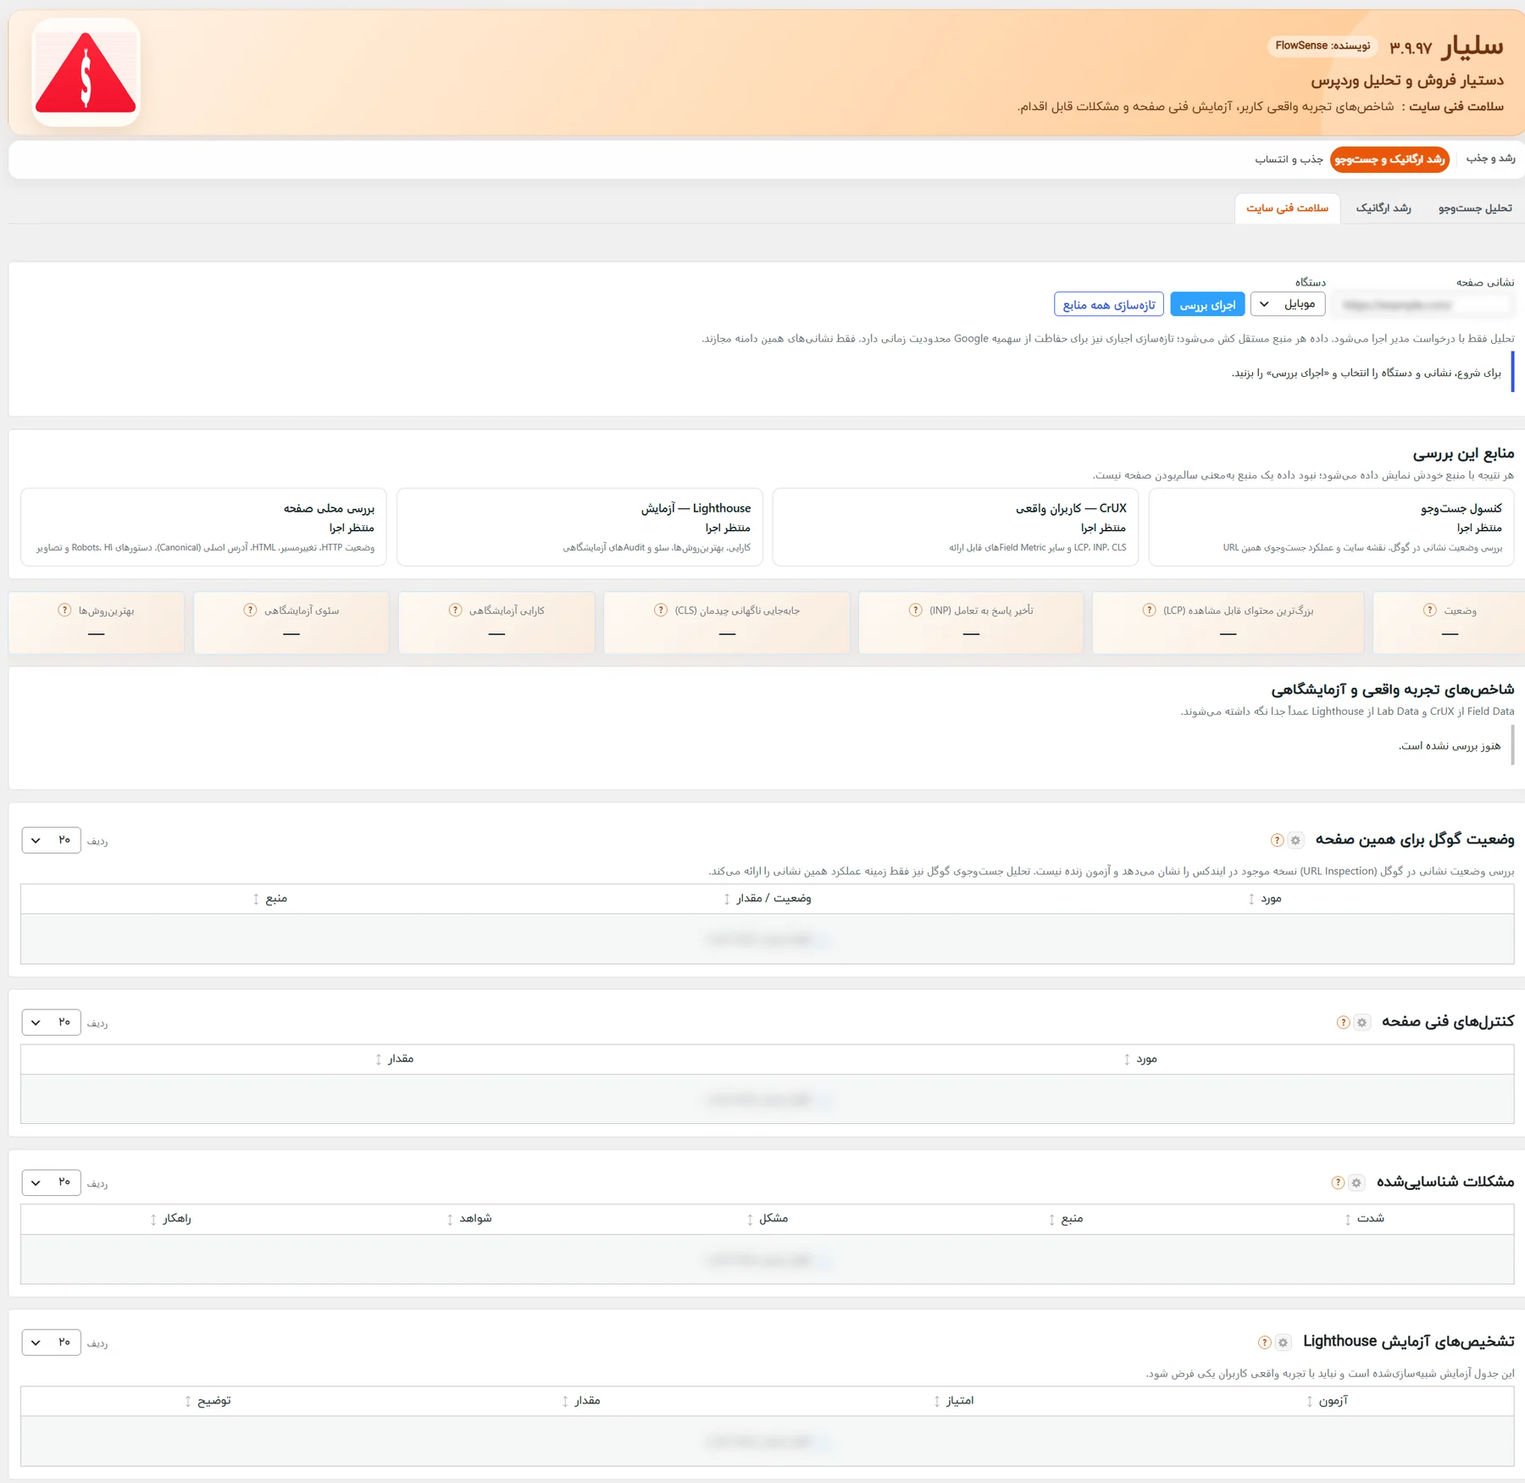Click تازه‌سازی همه منابع button
This screenshot has width=1525, height=1483.
tap(1109, 305)
